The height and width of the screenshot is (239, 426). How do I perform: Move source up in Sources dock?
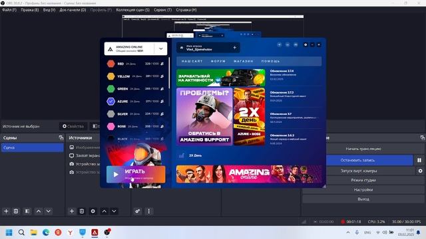click(105, 211)
